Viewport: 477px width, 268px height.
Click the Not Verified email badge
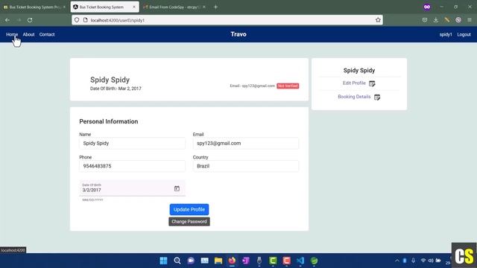[x=288, y=86]
